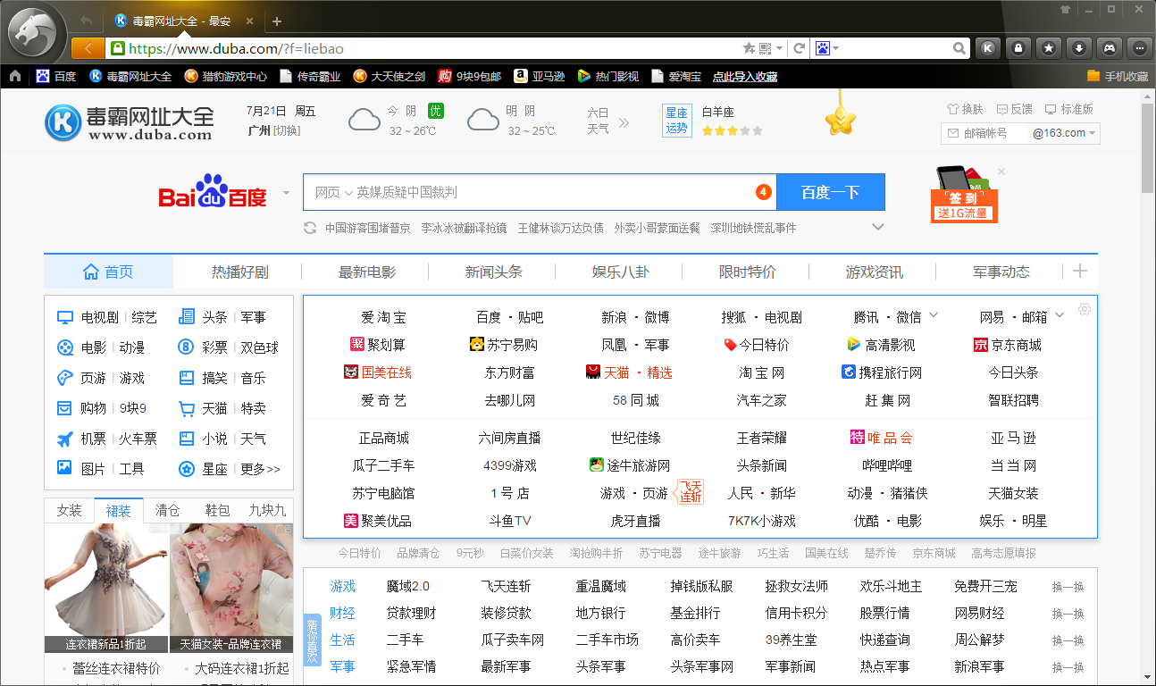Viewport: 1156px width, 686px height.
Task: Refresh the hot search suggestions below search box
Action: click(310, 228)
